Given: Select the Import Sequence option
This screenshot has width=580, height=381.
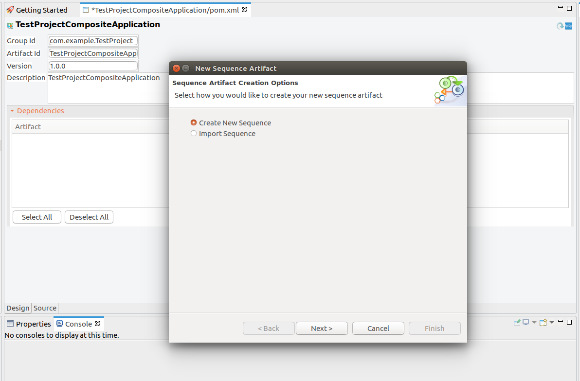Looking at the screenshot, I should click(194, 133).
